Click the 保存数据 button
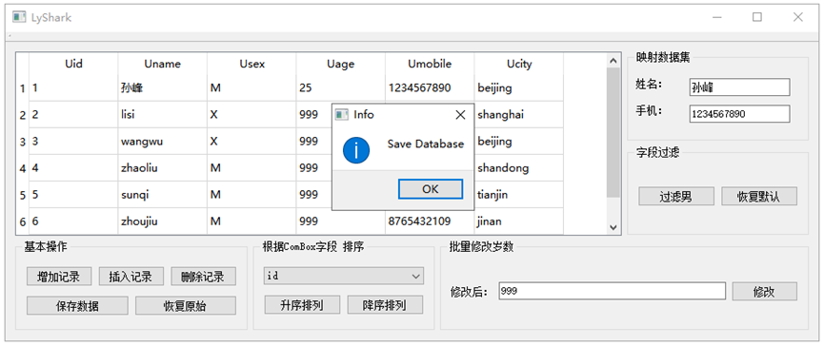824x346 pixels. (x=77, y=306)
